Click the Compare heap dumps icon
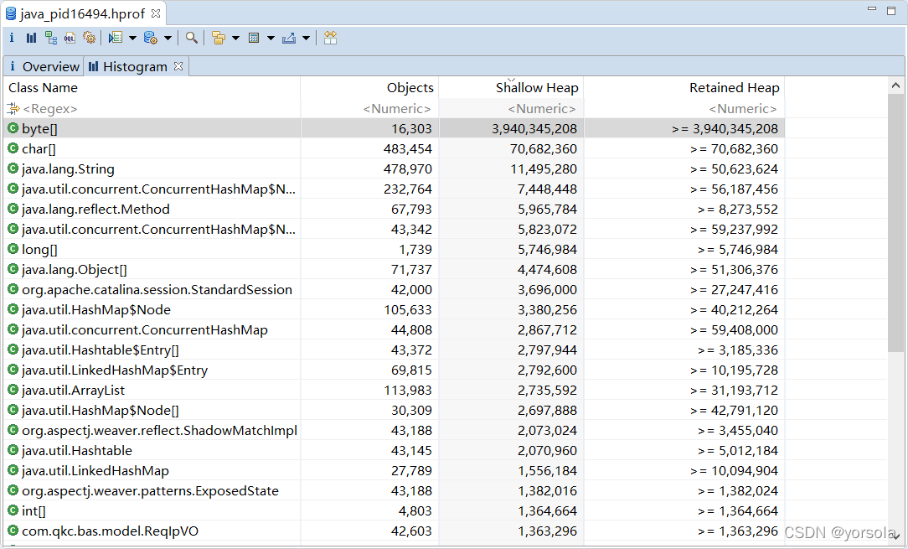 click(328, 38)
